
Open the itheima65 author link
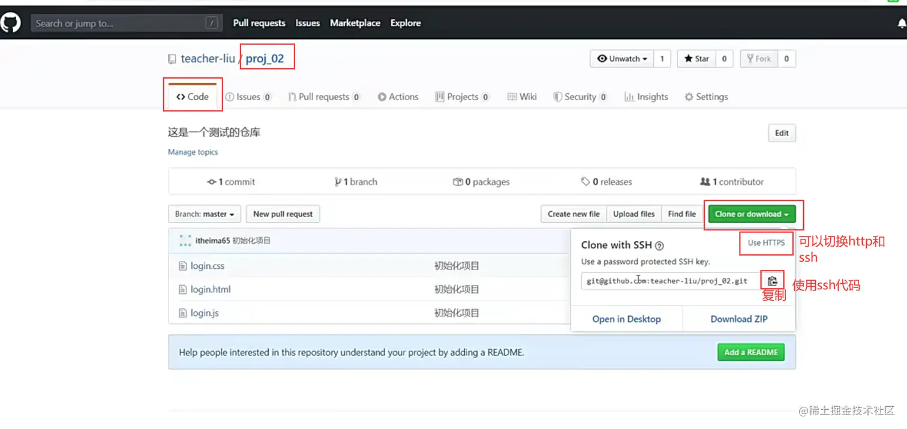coord(212,241)
